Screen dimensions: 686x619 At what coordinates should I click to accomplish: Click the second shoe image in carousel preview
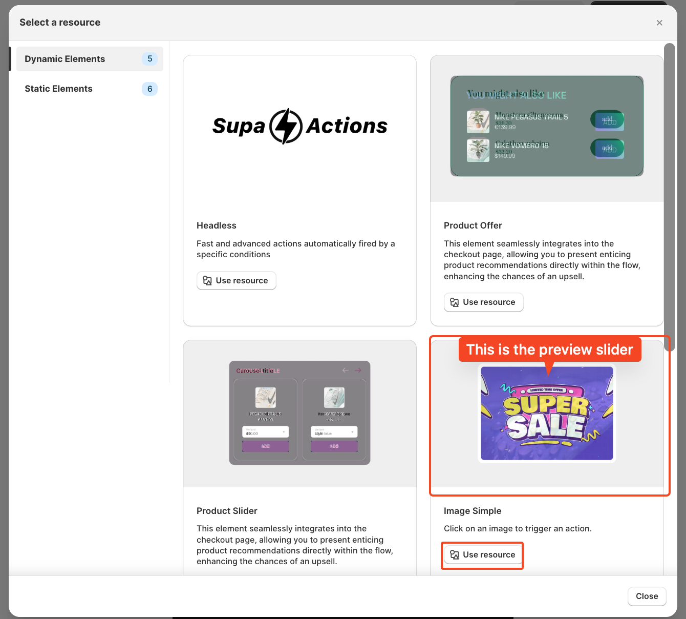[x=334, y=398]
